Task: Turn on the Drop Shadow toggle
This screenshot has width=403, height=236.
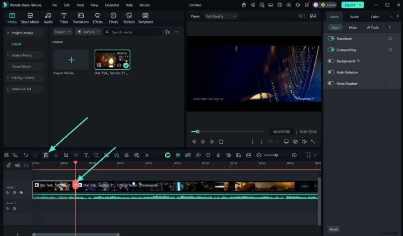Action: coord(331,83)
